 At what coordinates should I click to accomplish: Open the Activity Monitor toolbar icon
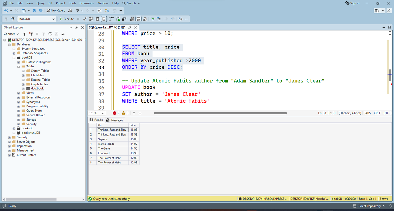(x=99, y=10)
